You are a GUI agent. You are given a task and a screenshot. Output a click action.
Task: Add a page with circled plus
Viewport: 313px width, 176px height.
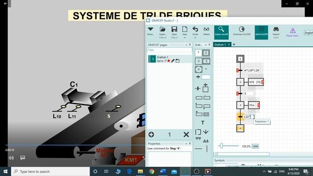click(x=151, y=134)
